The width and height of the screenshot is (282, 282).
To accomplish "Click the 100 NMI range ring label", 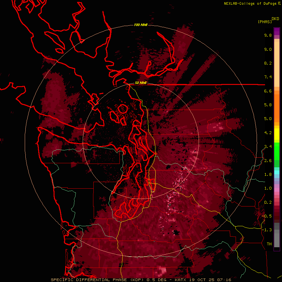I will [x=141, y=25].
